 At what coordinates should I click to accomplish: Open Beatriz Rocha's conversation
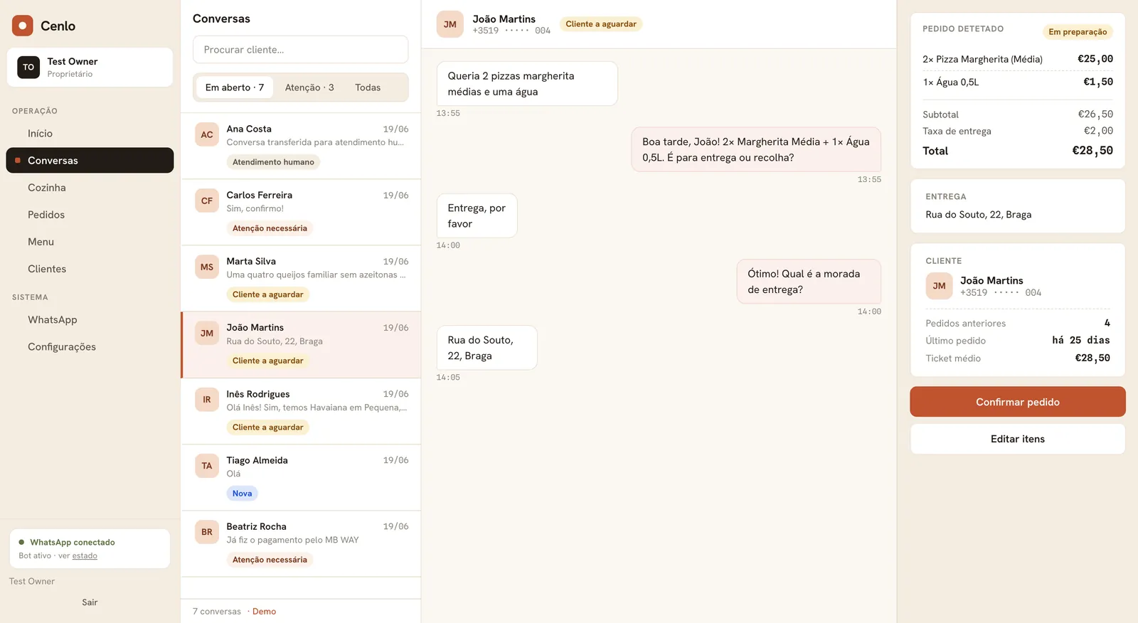pyautogui.click(x=301, y=543)
